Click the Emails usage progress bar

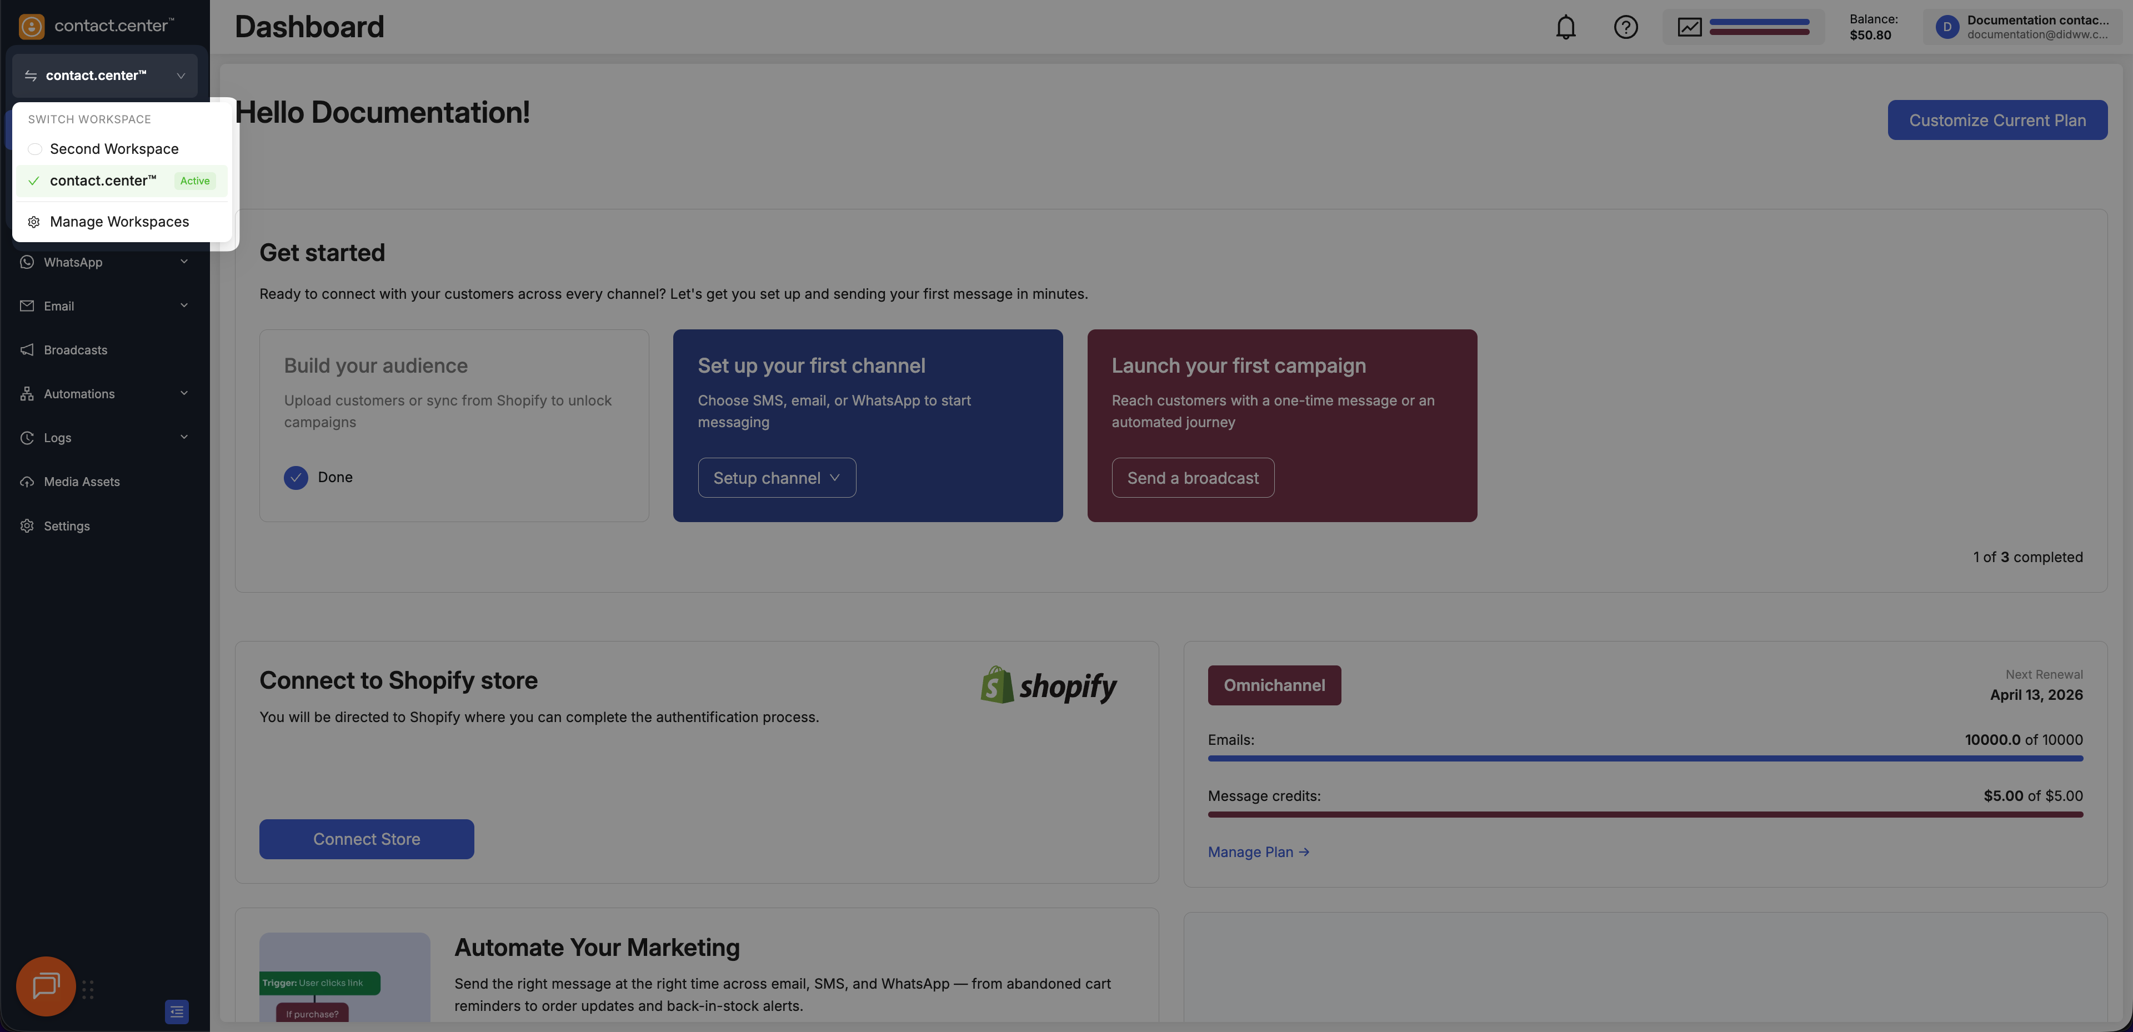(x=1644, y=758)
